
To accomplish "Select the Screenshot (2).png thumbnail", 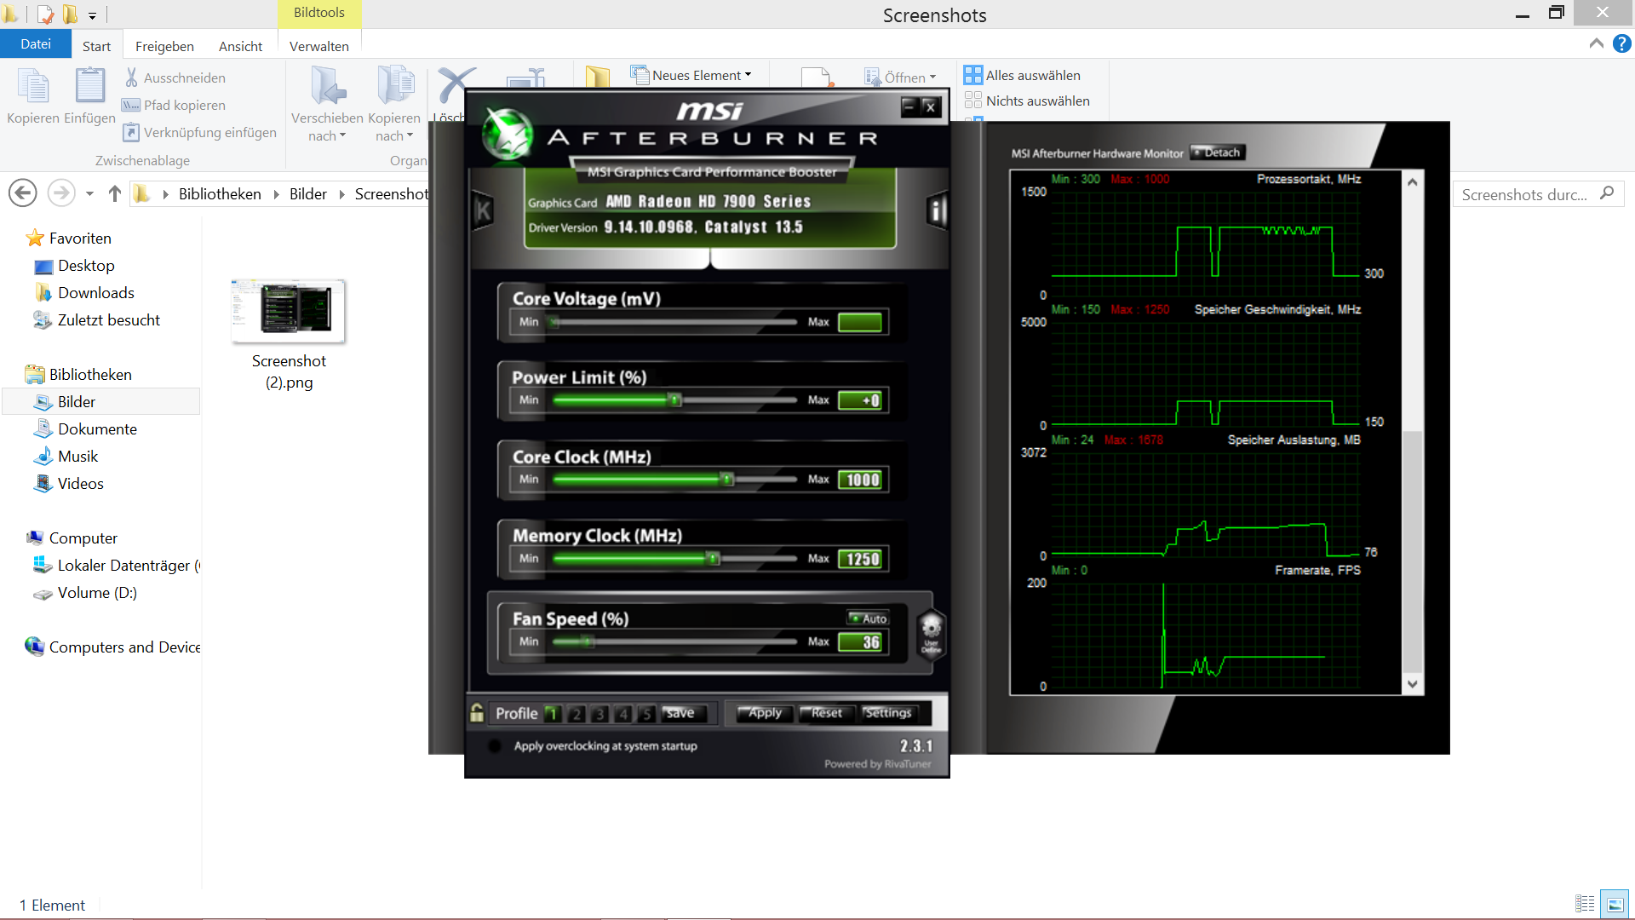I will (289, 312).
